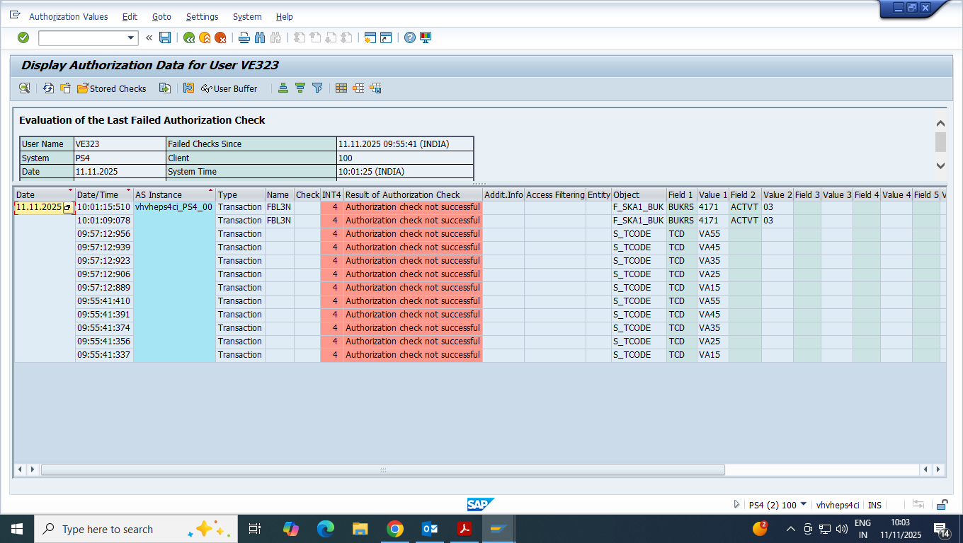Click the Stored Checks button
Viewport: 963px width, 543px height.
pyautogui.click(x=112, y=88)
